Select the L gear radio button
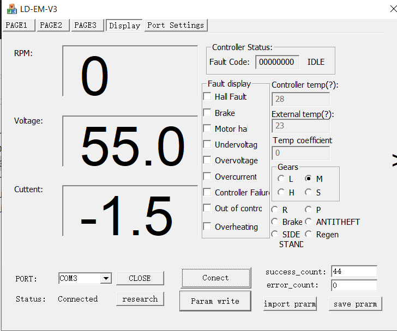 (x=281, y=179)
